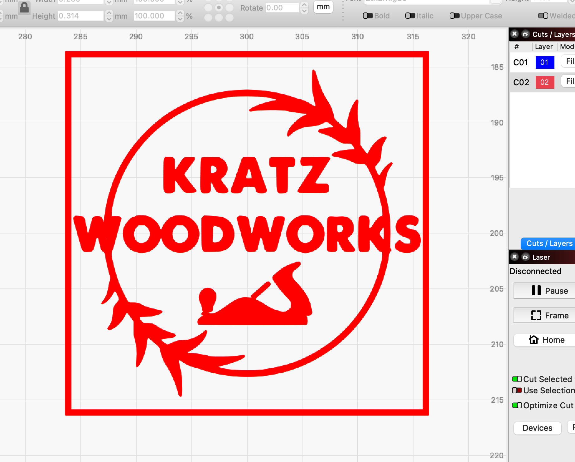
Task: Select the middle-left anchor point radio
Action: (208, 7)
